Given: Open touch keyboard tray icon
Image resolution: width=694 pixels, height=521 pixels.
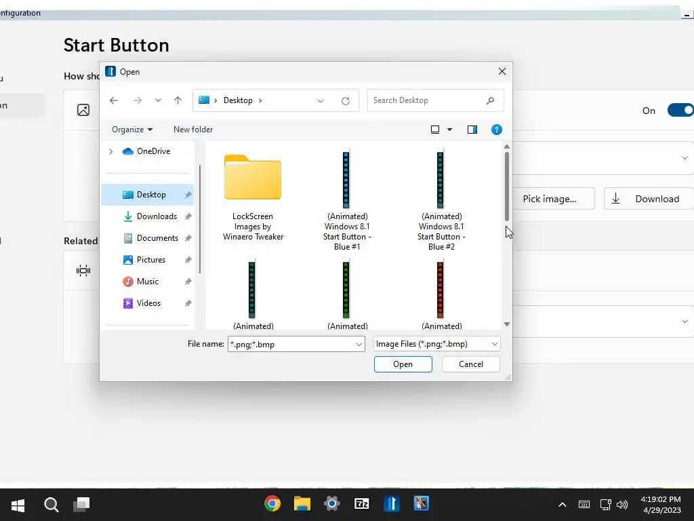Looking at the screenshot, I should (584, 505).
